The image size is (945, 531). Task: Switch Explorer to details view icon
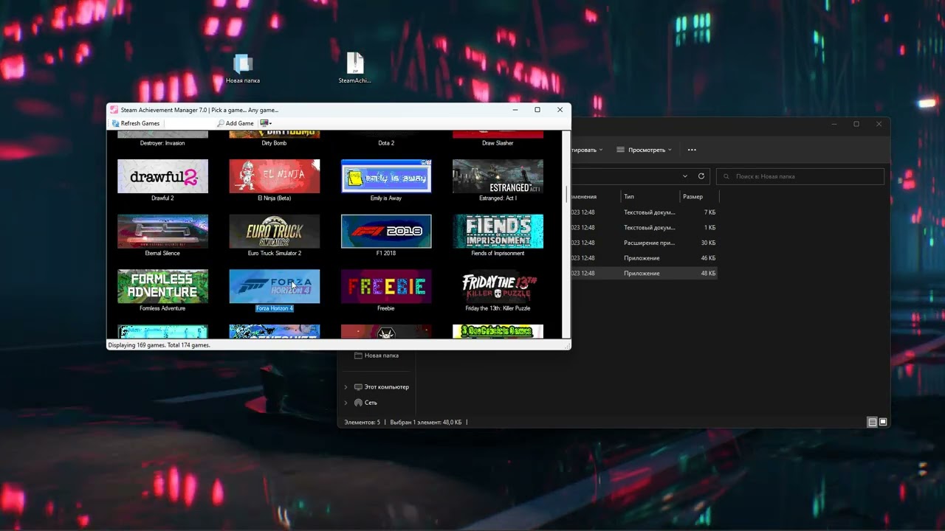pyautogui.click(x=872, y=423)
